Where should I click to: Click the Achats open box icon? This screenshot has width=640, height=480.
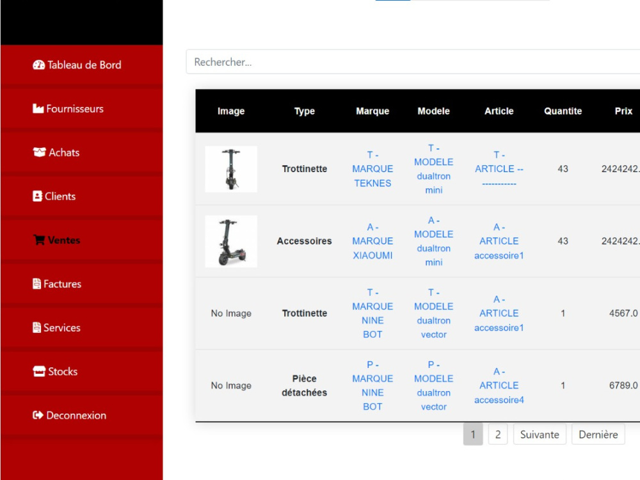tap(39, 152)
